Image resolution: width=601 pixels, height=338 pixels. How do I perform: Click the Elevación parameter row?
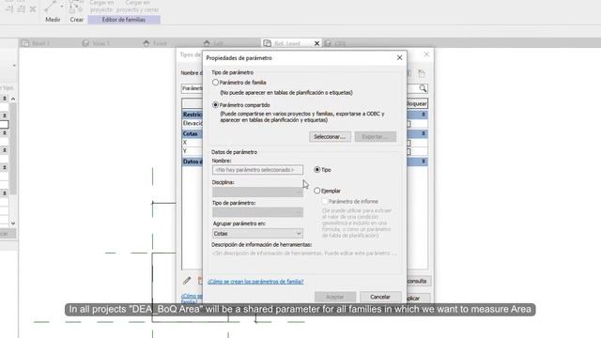[193, 123]
